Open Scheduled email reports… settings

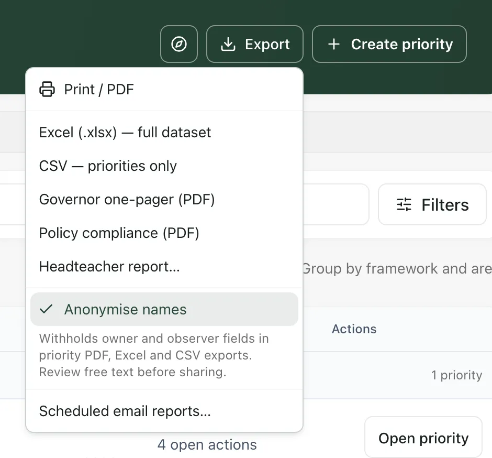tap(164, 411)
